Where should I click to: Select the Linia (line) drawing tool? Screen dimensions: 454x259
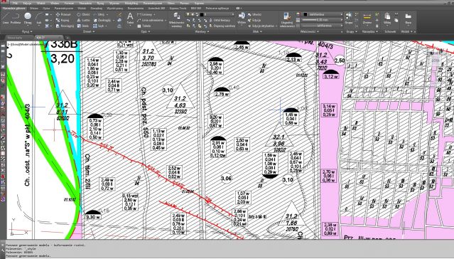[5, 18]
